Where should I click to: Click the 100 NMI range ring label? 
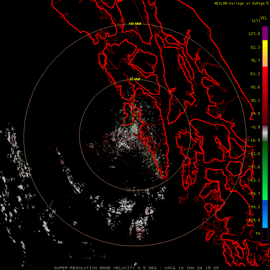135,24
